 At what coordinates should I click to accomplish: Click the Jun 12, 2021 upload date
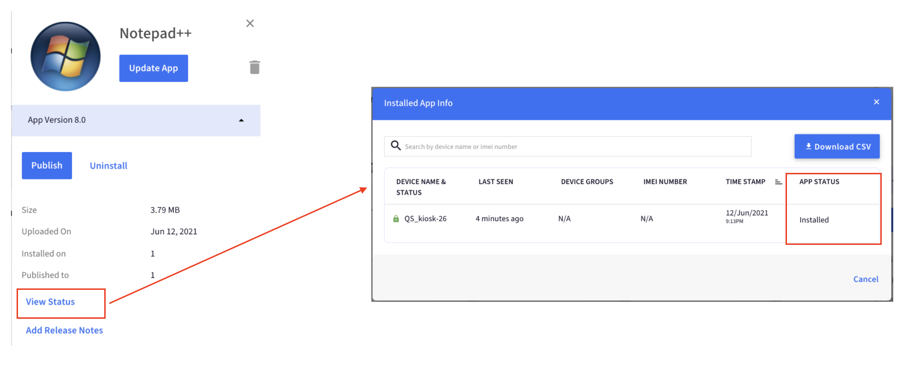click(173, 232)
